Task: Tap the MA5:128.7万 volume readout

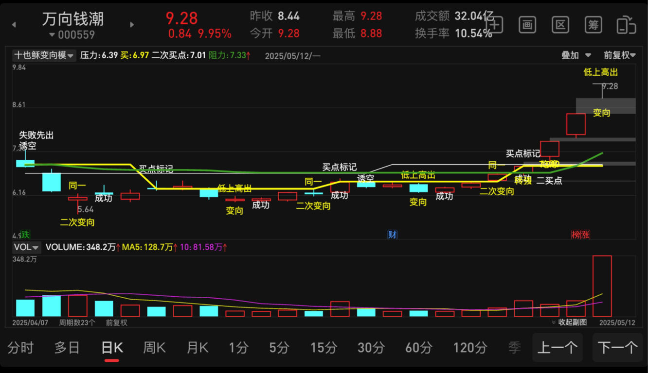Action: [150, 247]
